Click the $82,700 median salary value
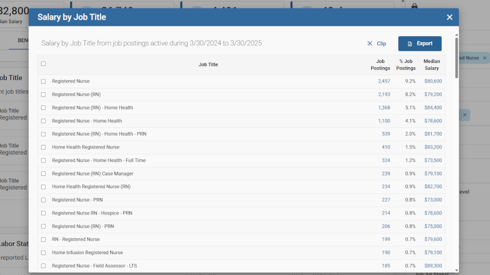 [433, 186]
